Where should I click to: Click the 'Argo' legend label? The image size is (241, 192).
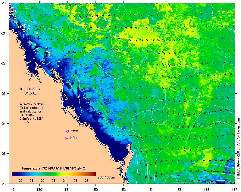[x=74, y=131]
